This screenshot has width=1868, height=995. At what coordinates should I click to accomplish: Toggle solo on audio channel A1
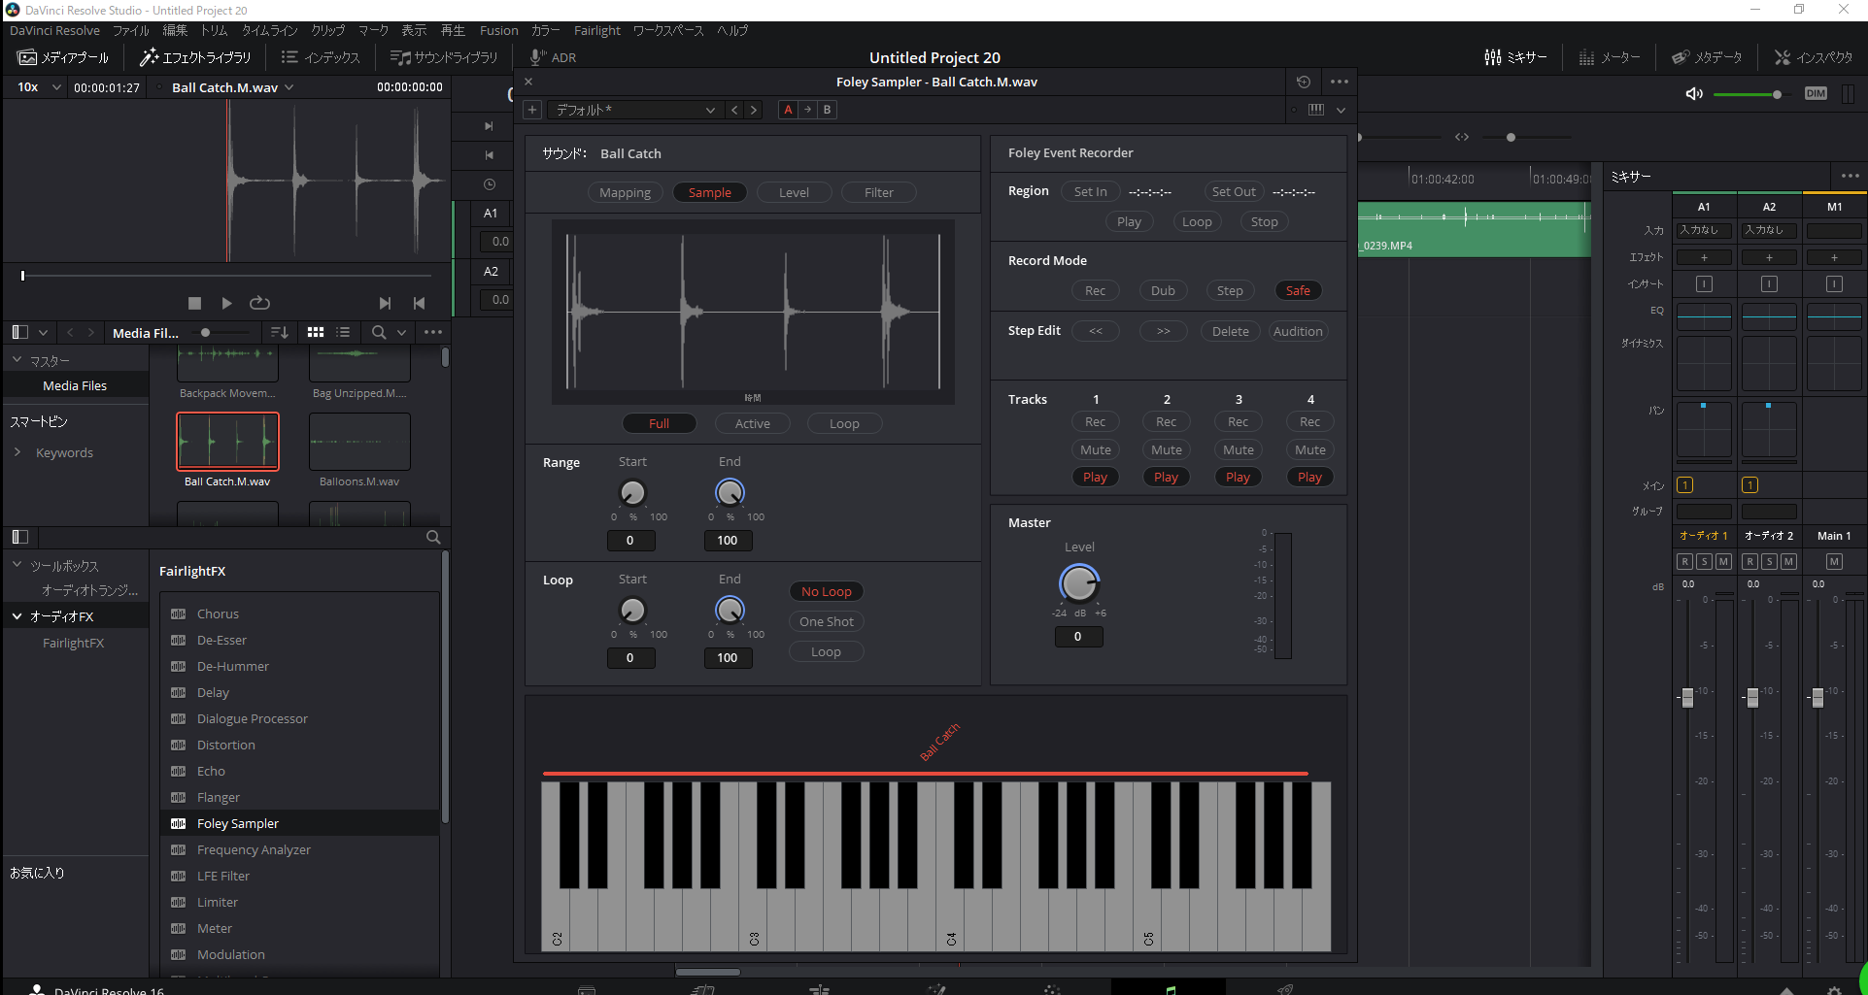(1704, 561)
